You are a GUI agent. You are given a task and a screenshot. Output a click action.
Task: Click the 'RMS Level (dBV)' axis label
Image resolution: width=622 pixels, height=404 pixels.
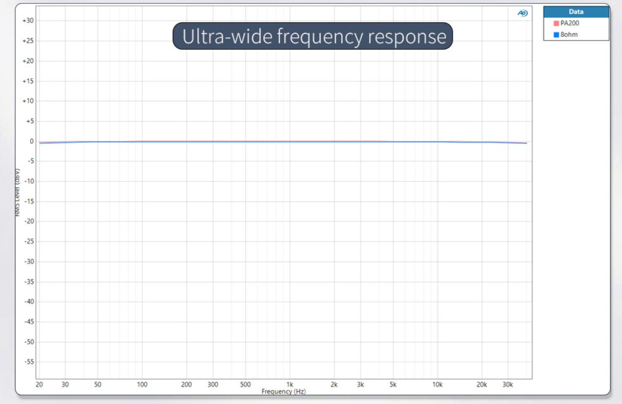pyautogui.click(x=17, y=192)
